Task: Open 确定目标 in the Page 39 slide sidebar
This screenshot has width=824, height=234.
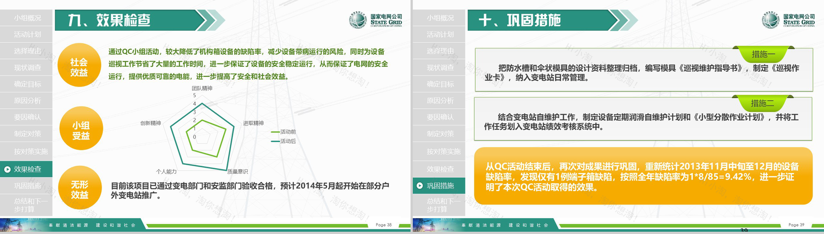Action: [x=439, y=84]
